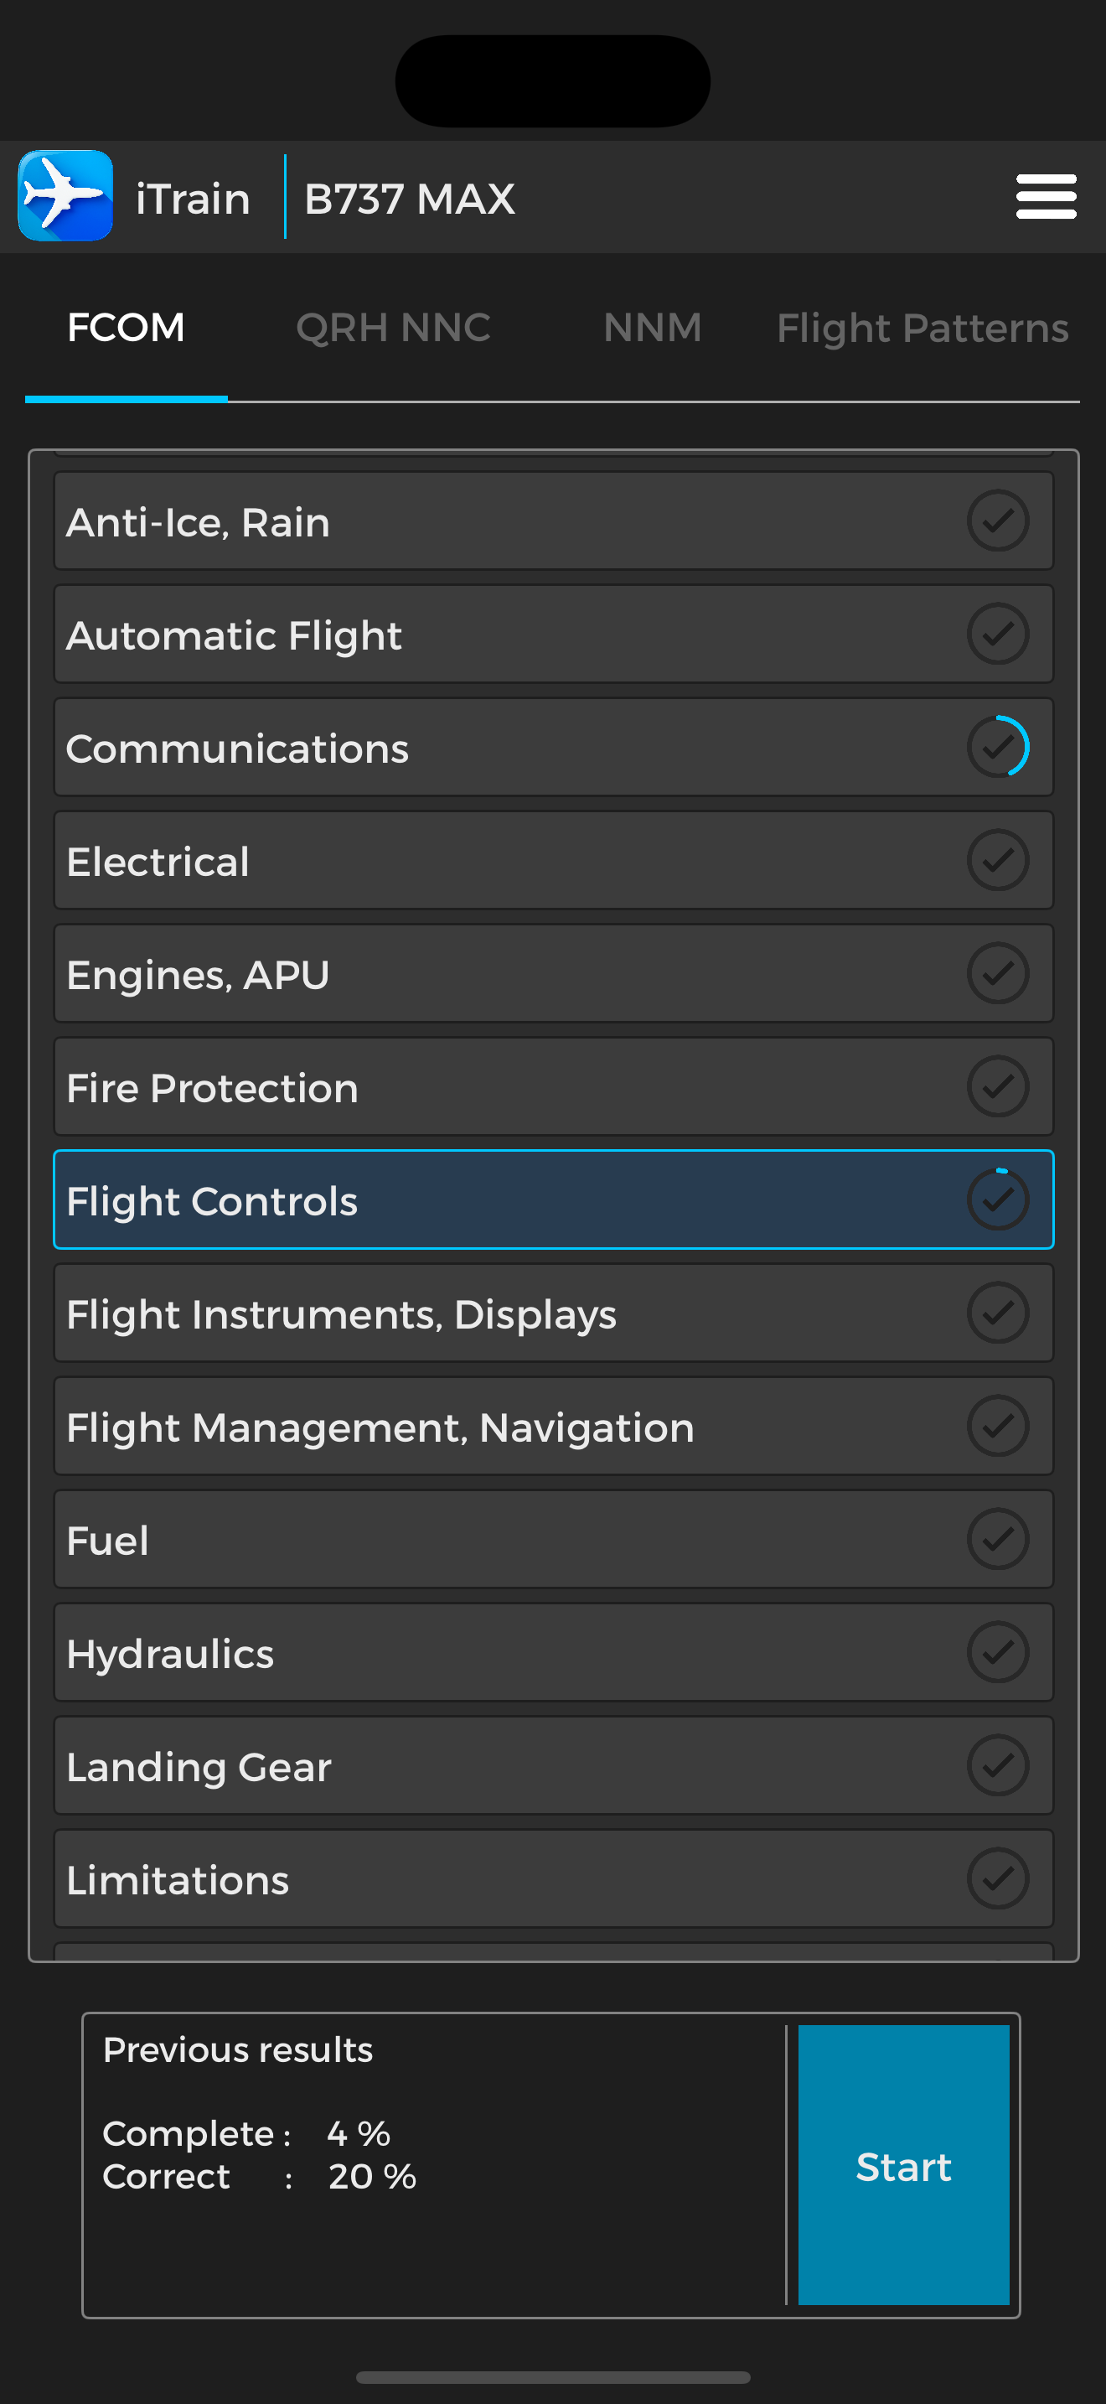Switch to the QRH NNC tab
Viewport: 1106px width, 2404px height.
pyautogui.click(x=393, y=328)
